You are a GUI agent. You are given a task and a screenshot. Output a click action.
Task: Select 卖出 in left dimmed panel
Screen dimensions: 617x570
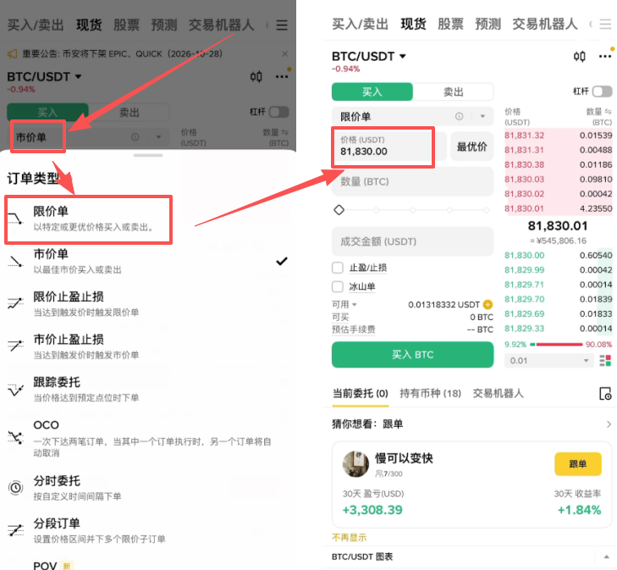129,113
